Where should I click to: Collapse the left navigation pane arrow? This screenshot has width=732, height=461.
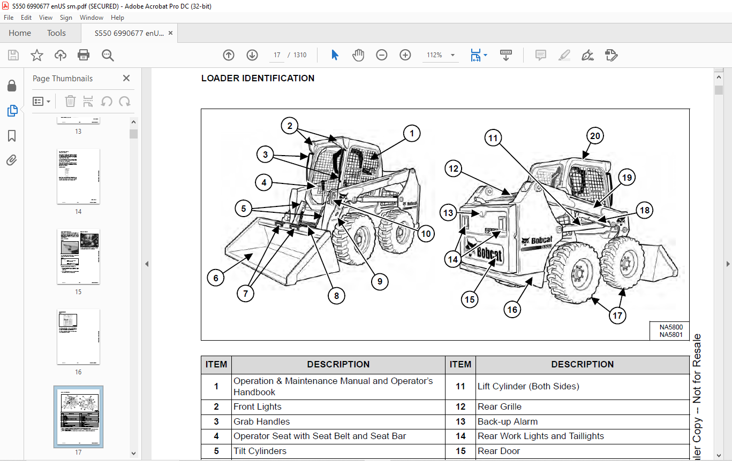pyautogui.click(x=147, y=264)
